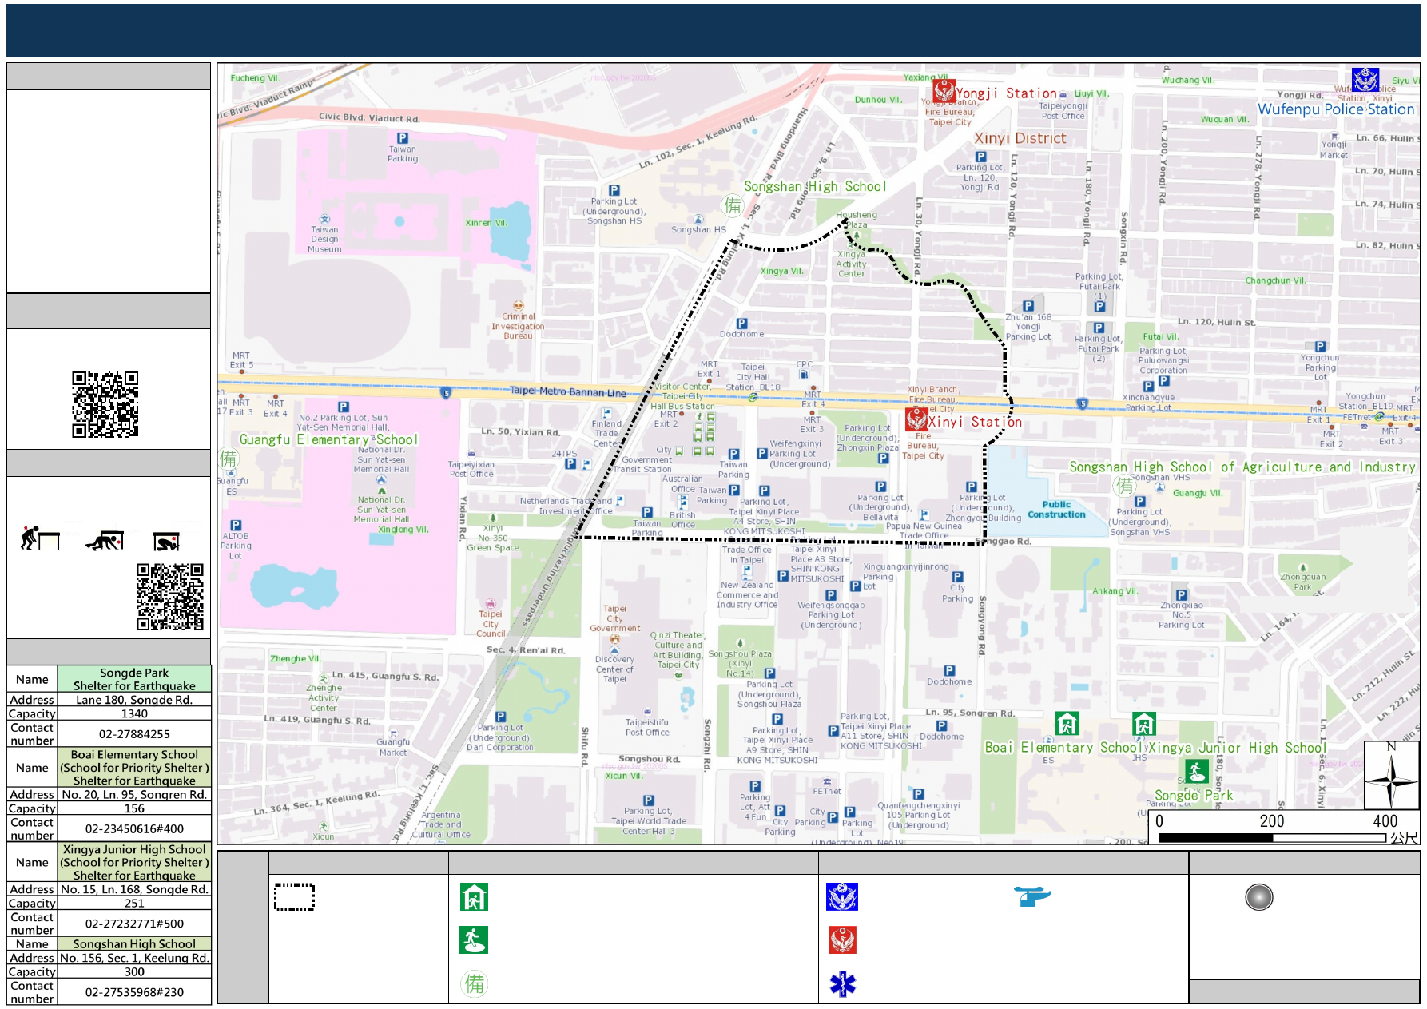The width and height of the screenshot is (1427, 1009).
Task: Select contact number 02-27232771#500
Action: point(134,923)
